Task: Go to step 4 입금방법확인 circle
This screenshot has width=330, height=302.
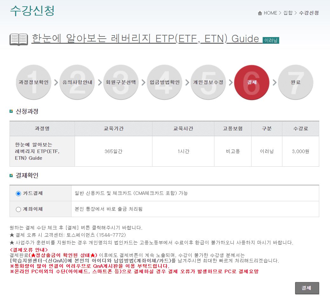Action: click(x=165, y=82)
